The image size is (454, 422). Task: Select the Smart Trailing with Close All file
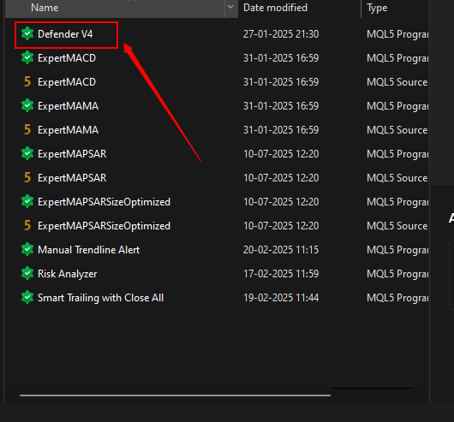tap(100, 298)
